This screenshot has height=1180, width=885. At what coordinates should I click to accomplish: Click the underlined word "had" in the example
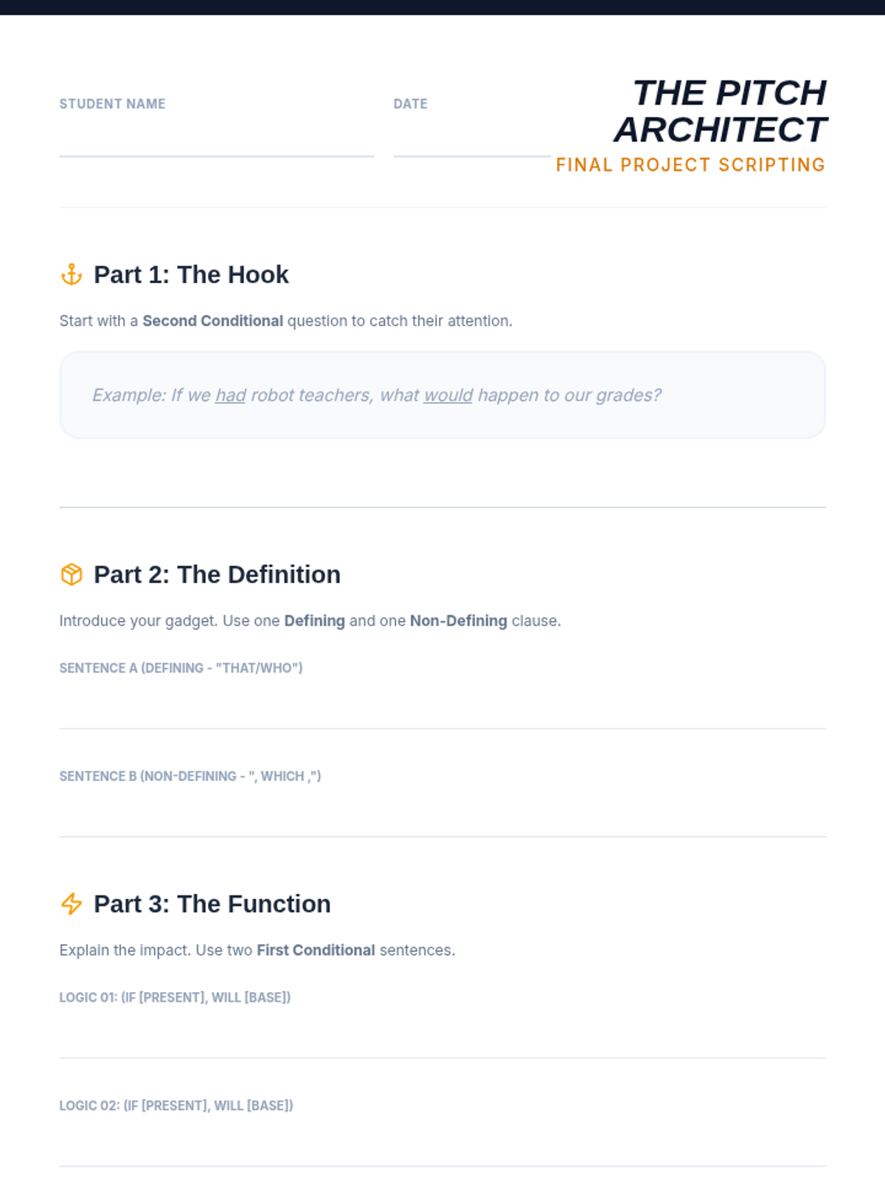230,395
